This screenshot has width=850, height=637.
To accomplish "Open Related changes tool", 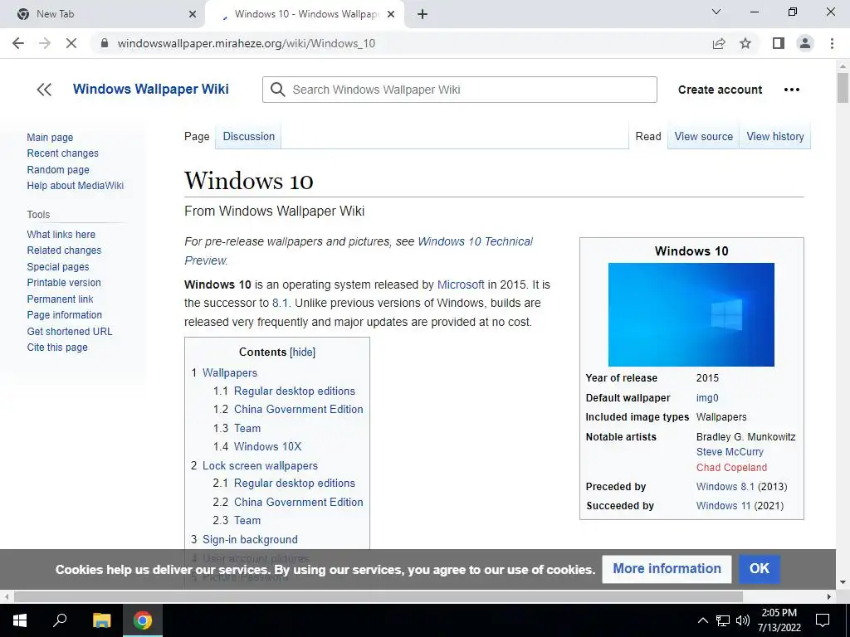I will [64, 250].
